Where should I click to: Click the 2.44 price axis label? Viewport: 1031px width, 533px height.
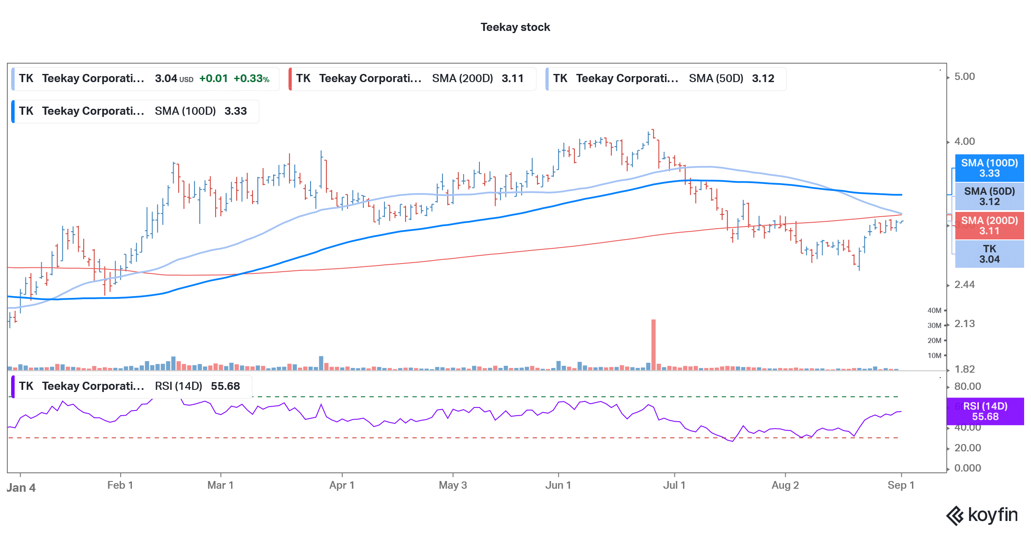[964, 285]
